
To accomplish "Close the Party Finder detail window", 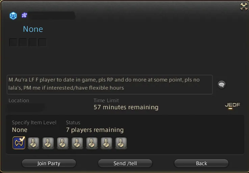I will point(244,6).
